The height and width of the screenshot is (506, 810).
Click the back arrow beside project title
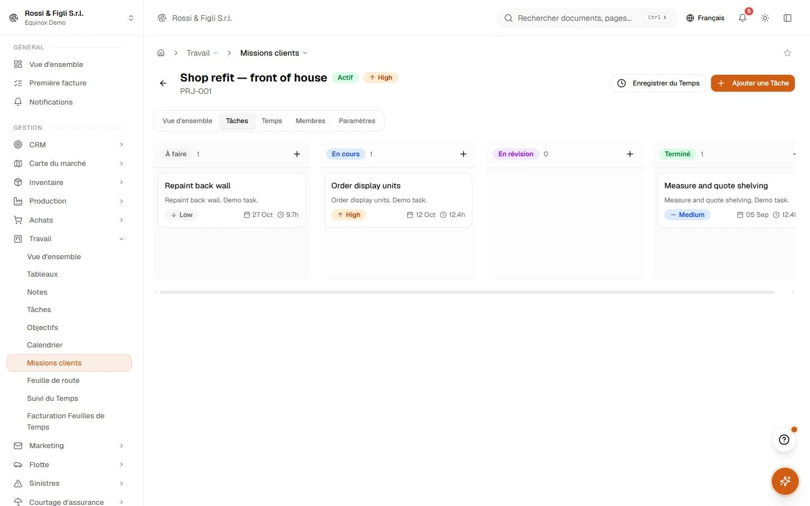[163, 83]
